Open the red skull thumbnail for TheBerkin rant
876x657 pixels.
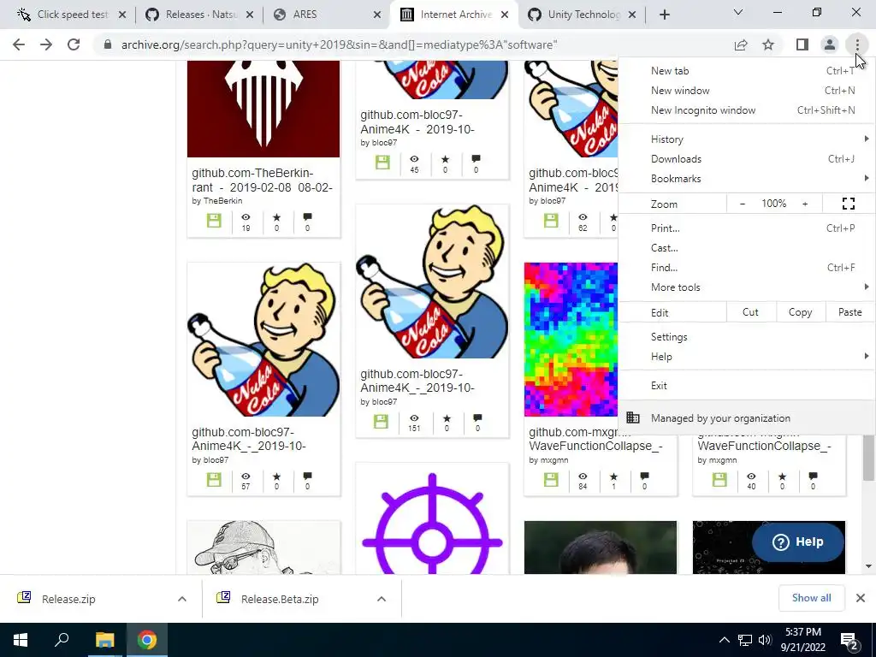click(x=263, y=109)
